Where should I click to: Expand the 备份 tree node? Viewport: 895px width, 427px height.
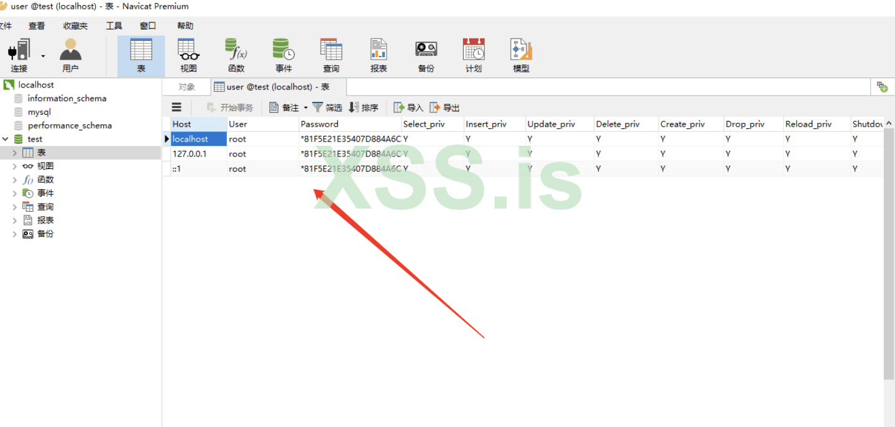(15, 234)
